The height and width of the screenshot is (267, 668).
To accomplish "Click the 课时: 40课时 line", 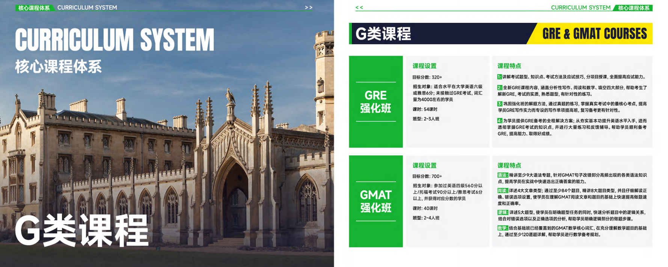I will click(x=425, y=209).
